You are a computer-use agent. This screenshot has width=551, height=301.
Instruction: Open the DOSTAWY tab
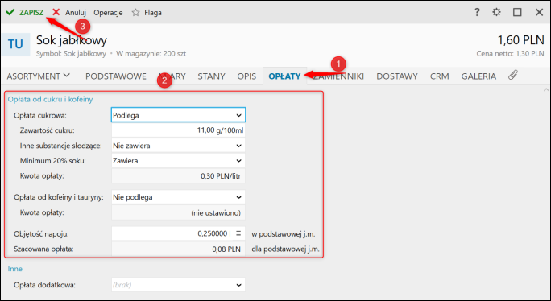[x=397, y=76]
